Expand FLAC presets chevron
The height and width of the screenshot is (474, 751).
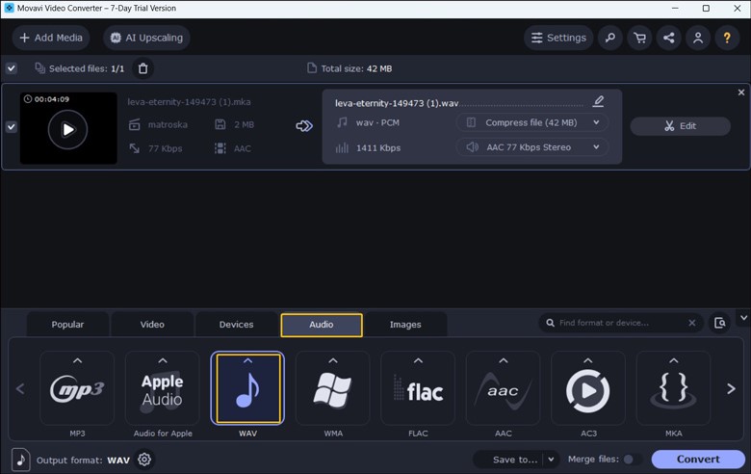tap(418, 360)
